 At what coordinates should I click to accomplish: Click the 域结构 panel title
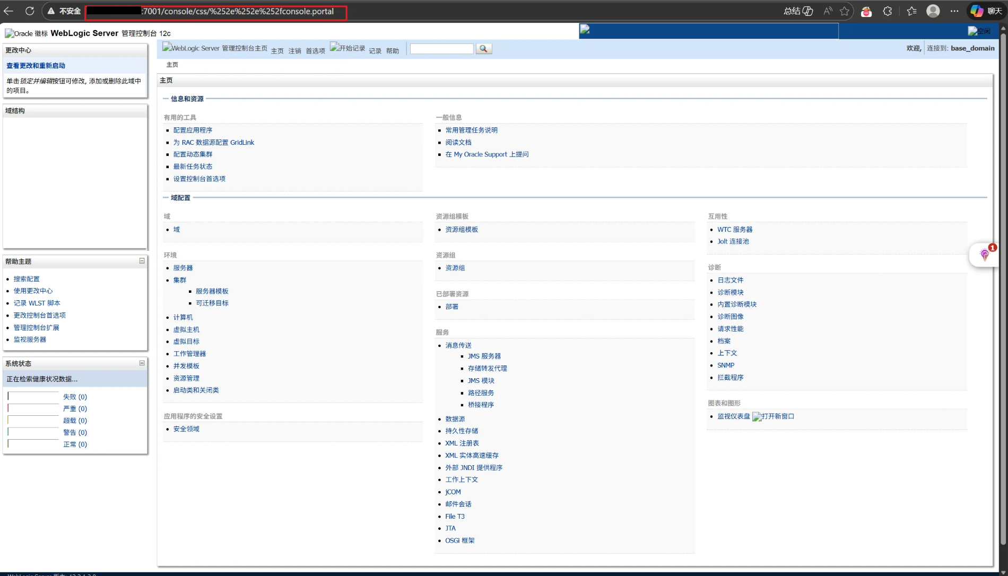[15, 111]
